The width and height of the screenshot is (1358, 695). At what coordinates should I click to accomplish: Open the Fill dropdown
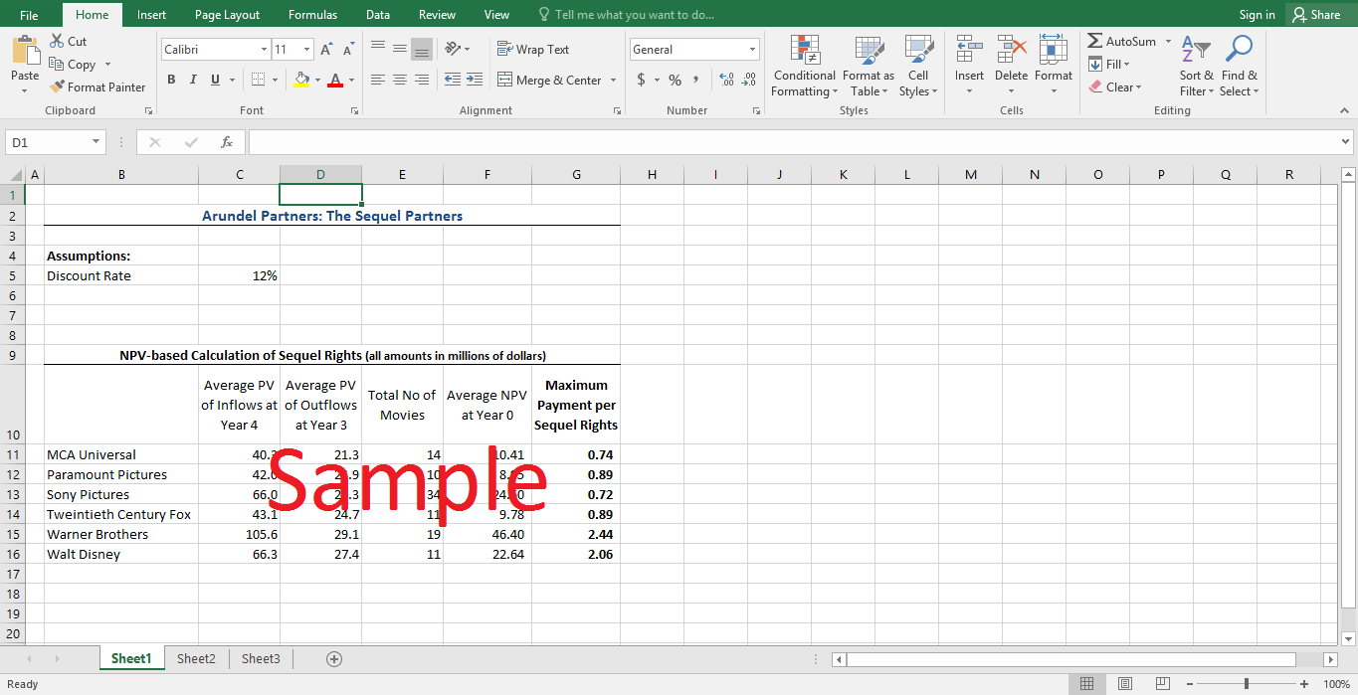click(1109, 64)
